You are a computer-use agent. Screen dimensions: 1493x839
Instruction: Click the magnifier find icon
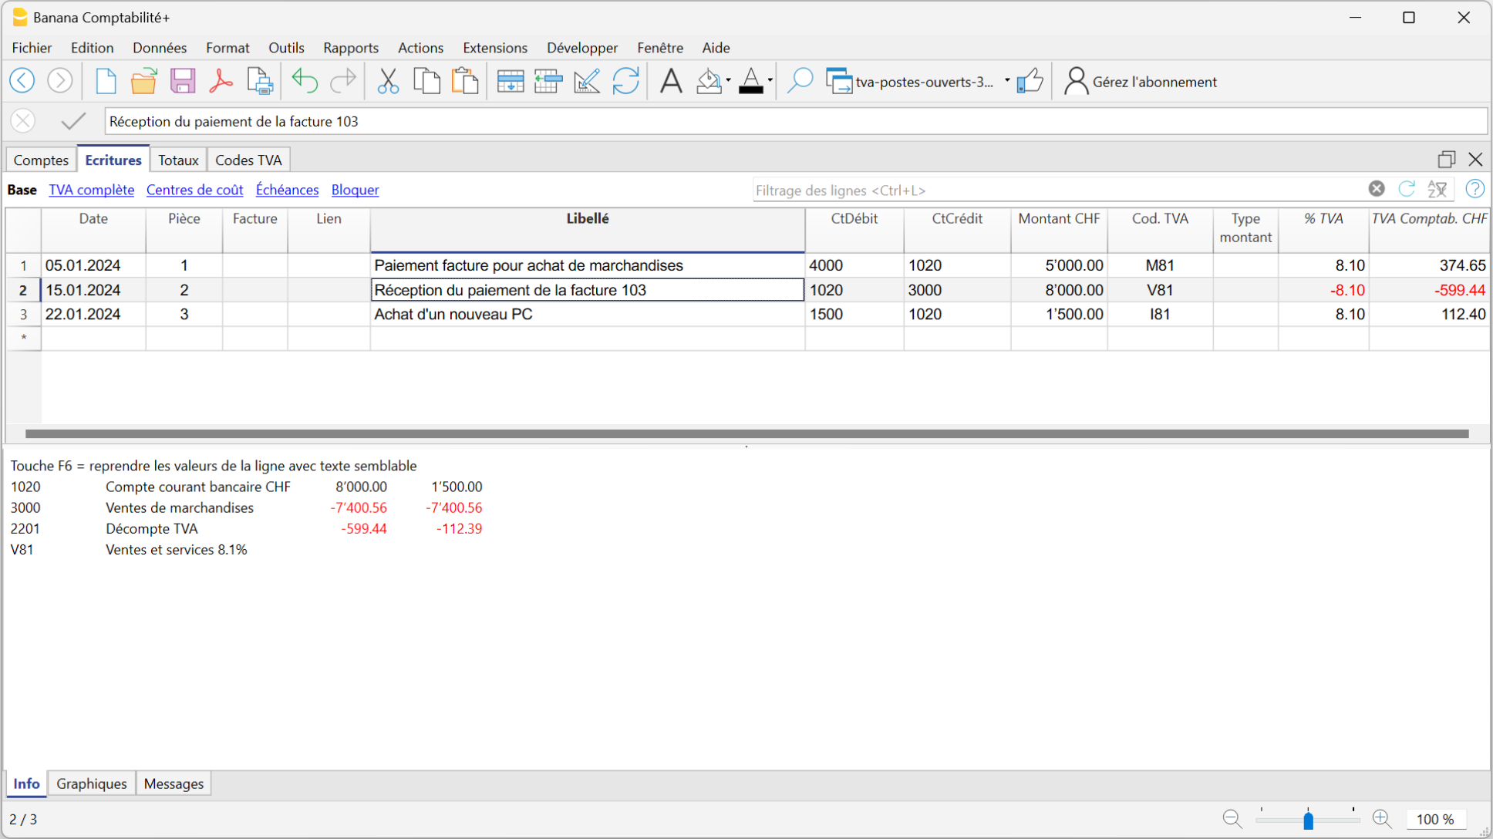800,81
